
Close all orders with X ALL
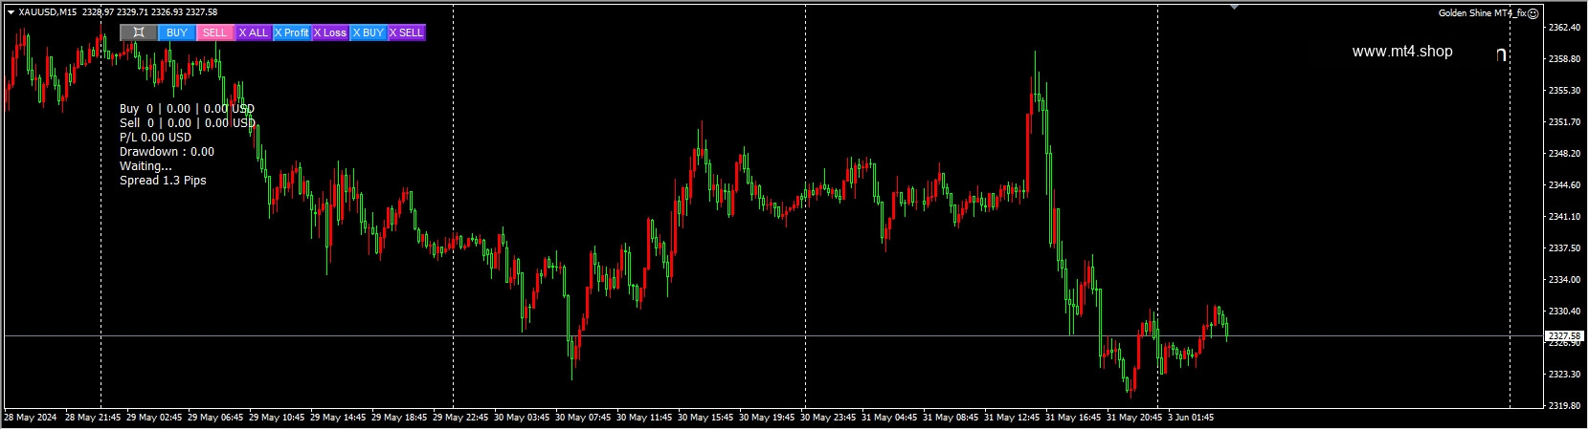(254, 32)
